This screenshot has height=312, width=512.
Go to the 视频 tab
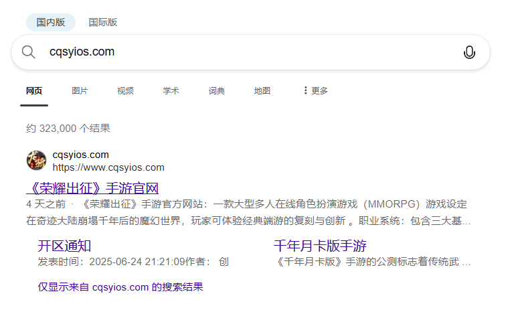pyautogui.click(x=125, y=90)
